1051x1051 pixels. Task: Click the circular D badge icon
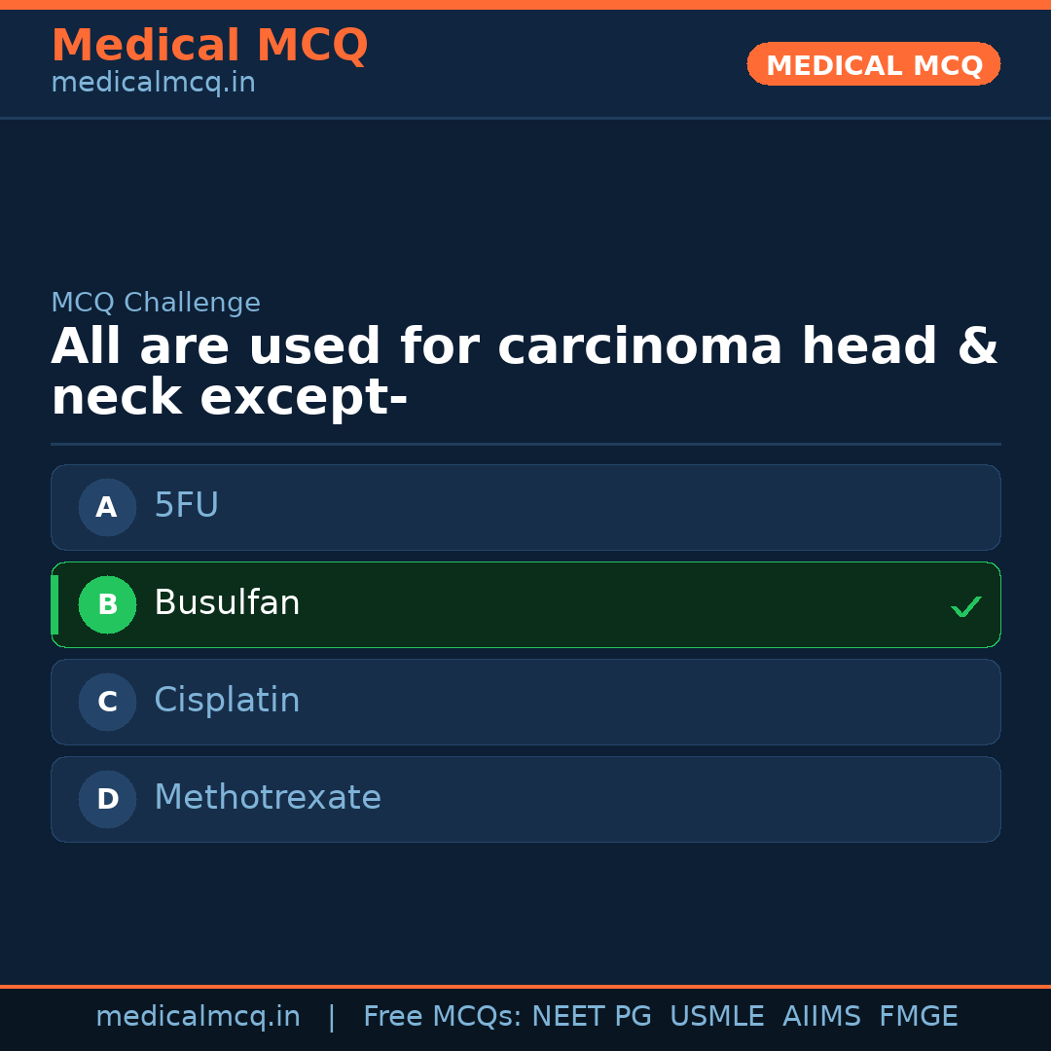coord(107,799)
